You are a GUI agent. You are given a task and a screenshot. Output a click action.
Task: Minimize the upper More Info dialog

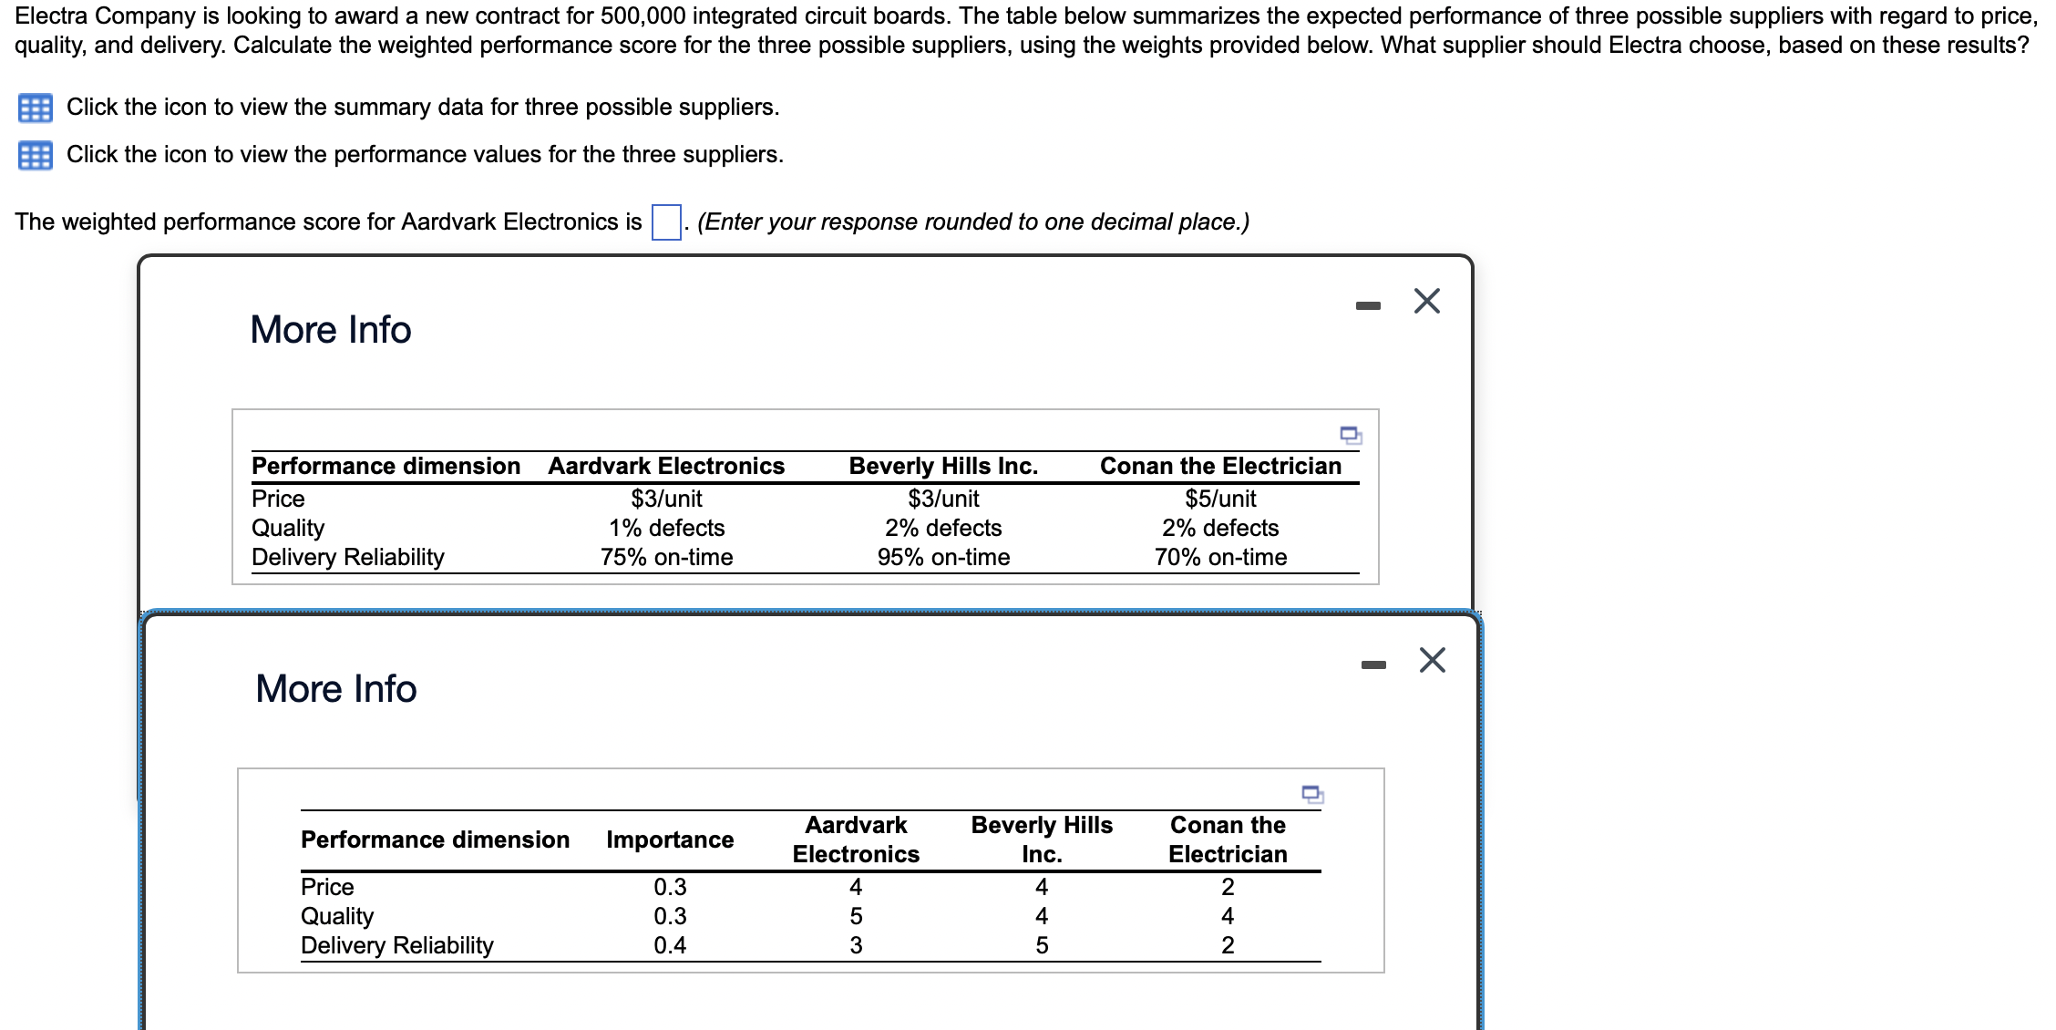(x=1367, y=306)
